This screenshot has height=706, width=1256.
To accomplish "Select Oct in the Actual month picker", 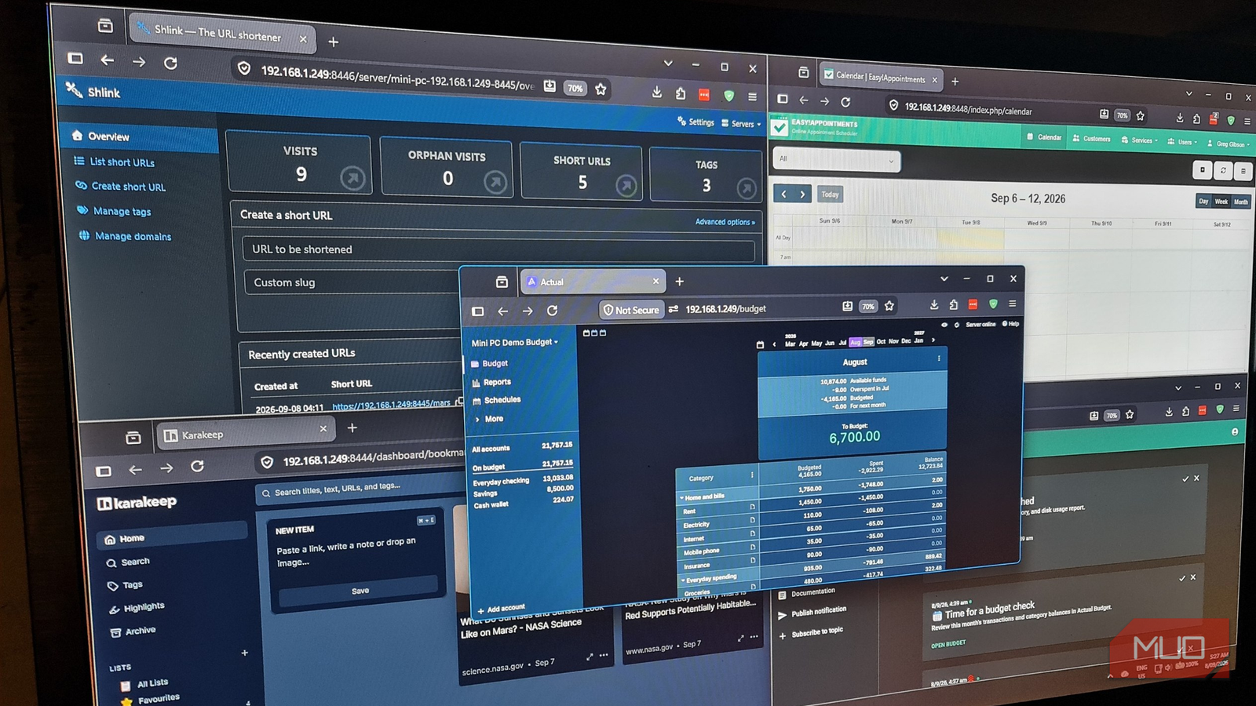I will pyautogui.click(x=881, y=342).
